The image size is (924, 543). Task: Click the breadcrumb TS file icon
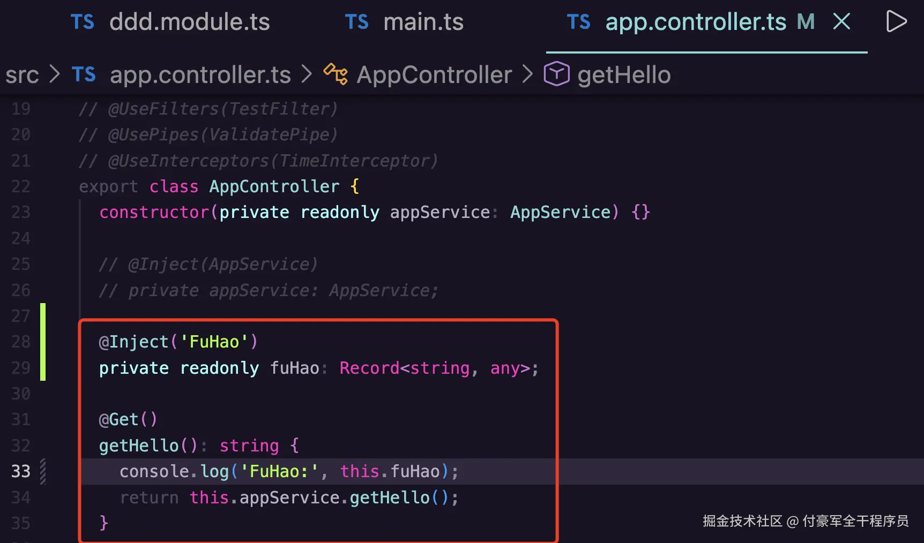(x=84, y=75)
